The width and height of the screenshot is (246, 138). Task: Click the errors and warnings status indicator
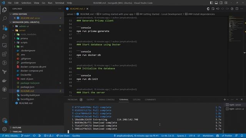tap(49, 136)
